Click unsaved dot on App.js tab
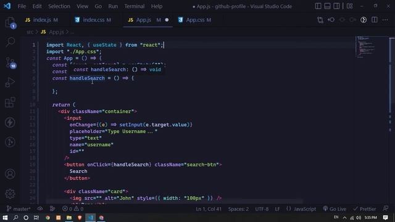This screenshot has height=222, width=395. pos(167,20)
